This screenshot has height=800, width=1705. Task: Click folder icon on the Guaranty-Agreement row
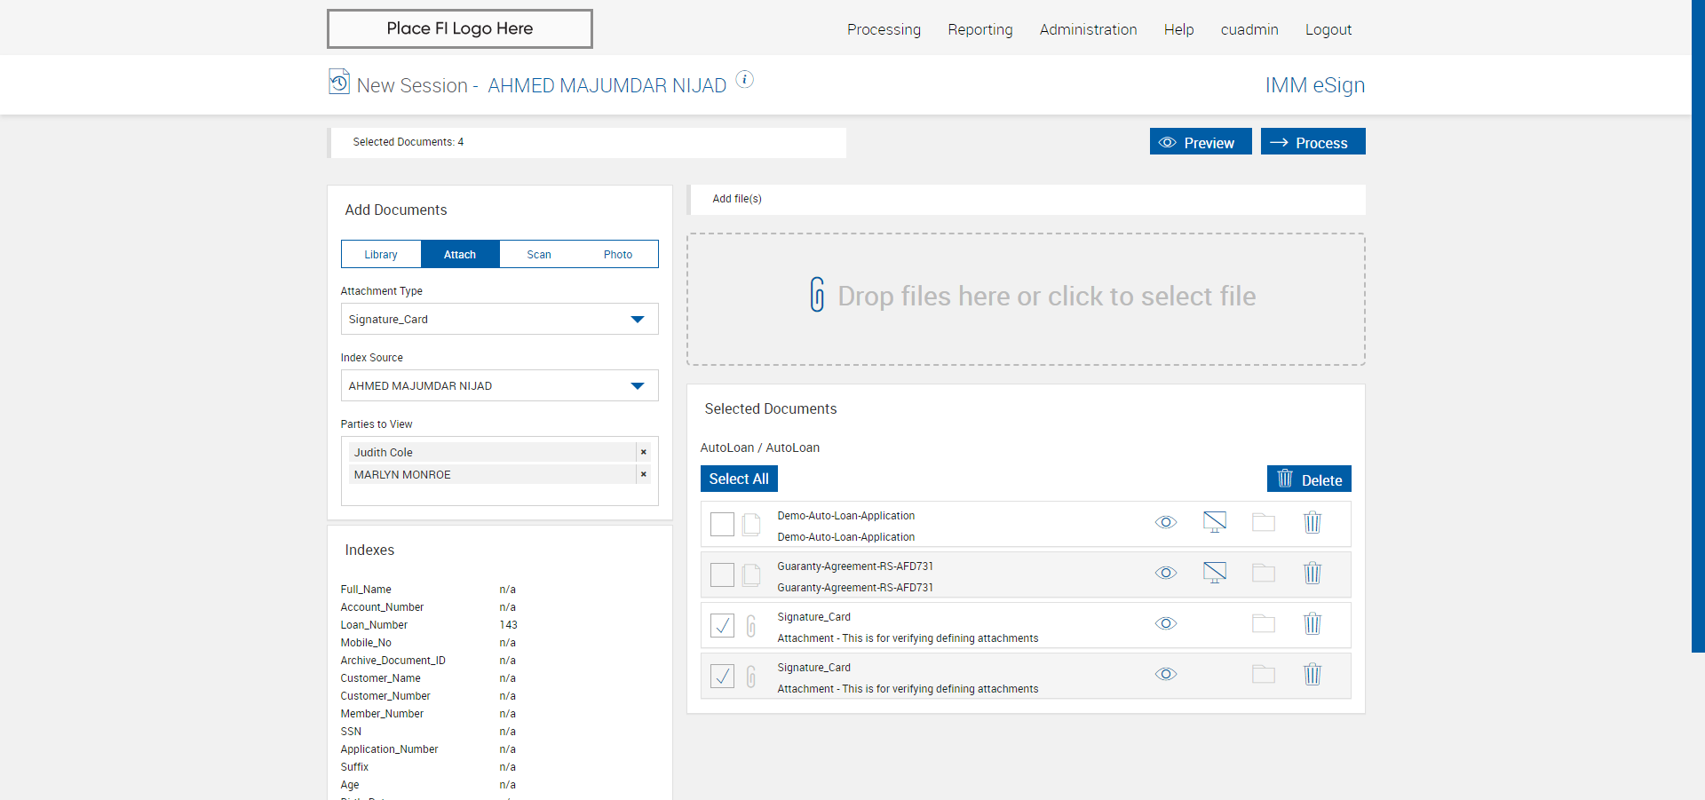(x=1263, y=573)
